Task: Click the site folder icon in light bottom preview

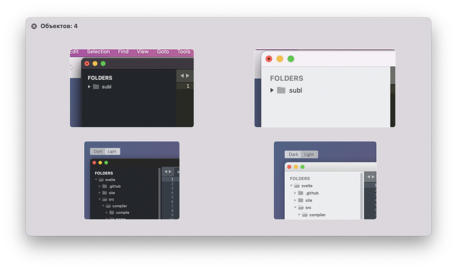Action: (300, 200)
